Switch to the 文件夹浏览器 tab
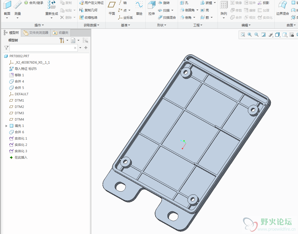 tap(36, 33)
